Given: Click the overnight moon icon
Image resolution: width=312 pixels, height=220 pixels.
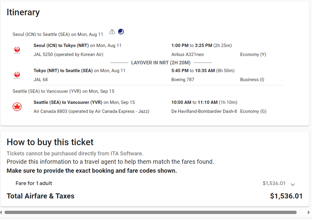Looking at the screenshot, I should pos(121,32).
